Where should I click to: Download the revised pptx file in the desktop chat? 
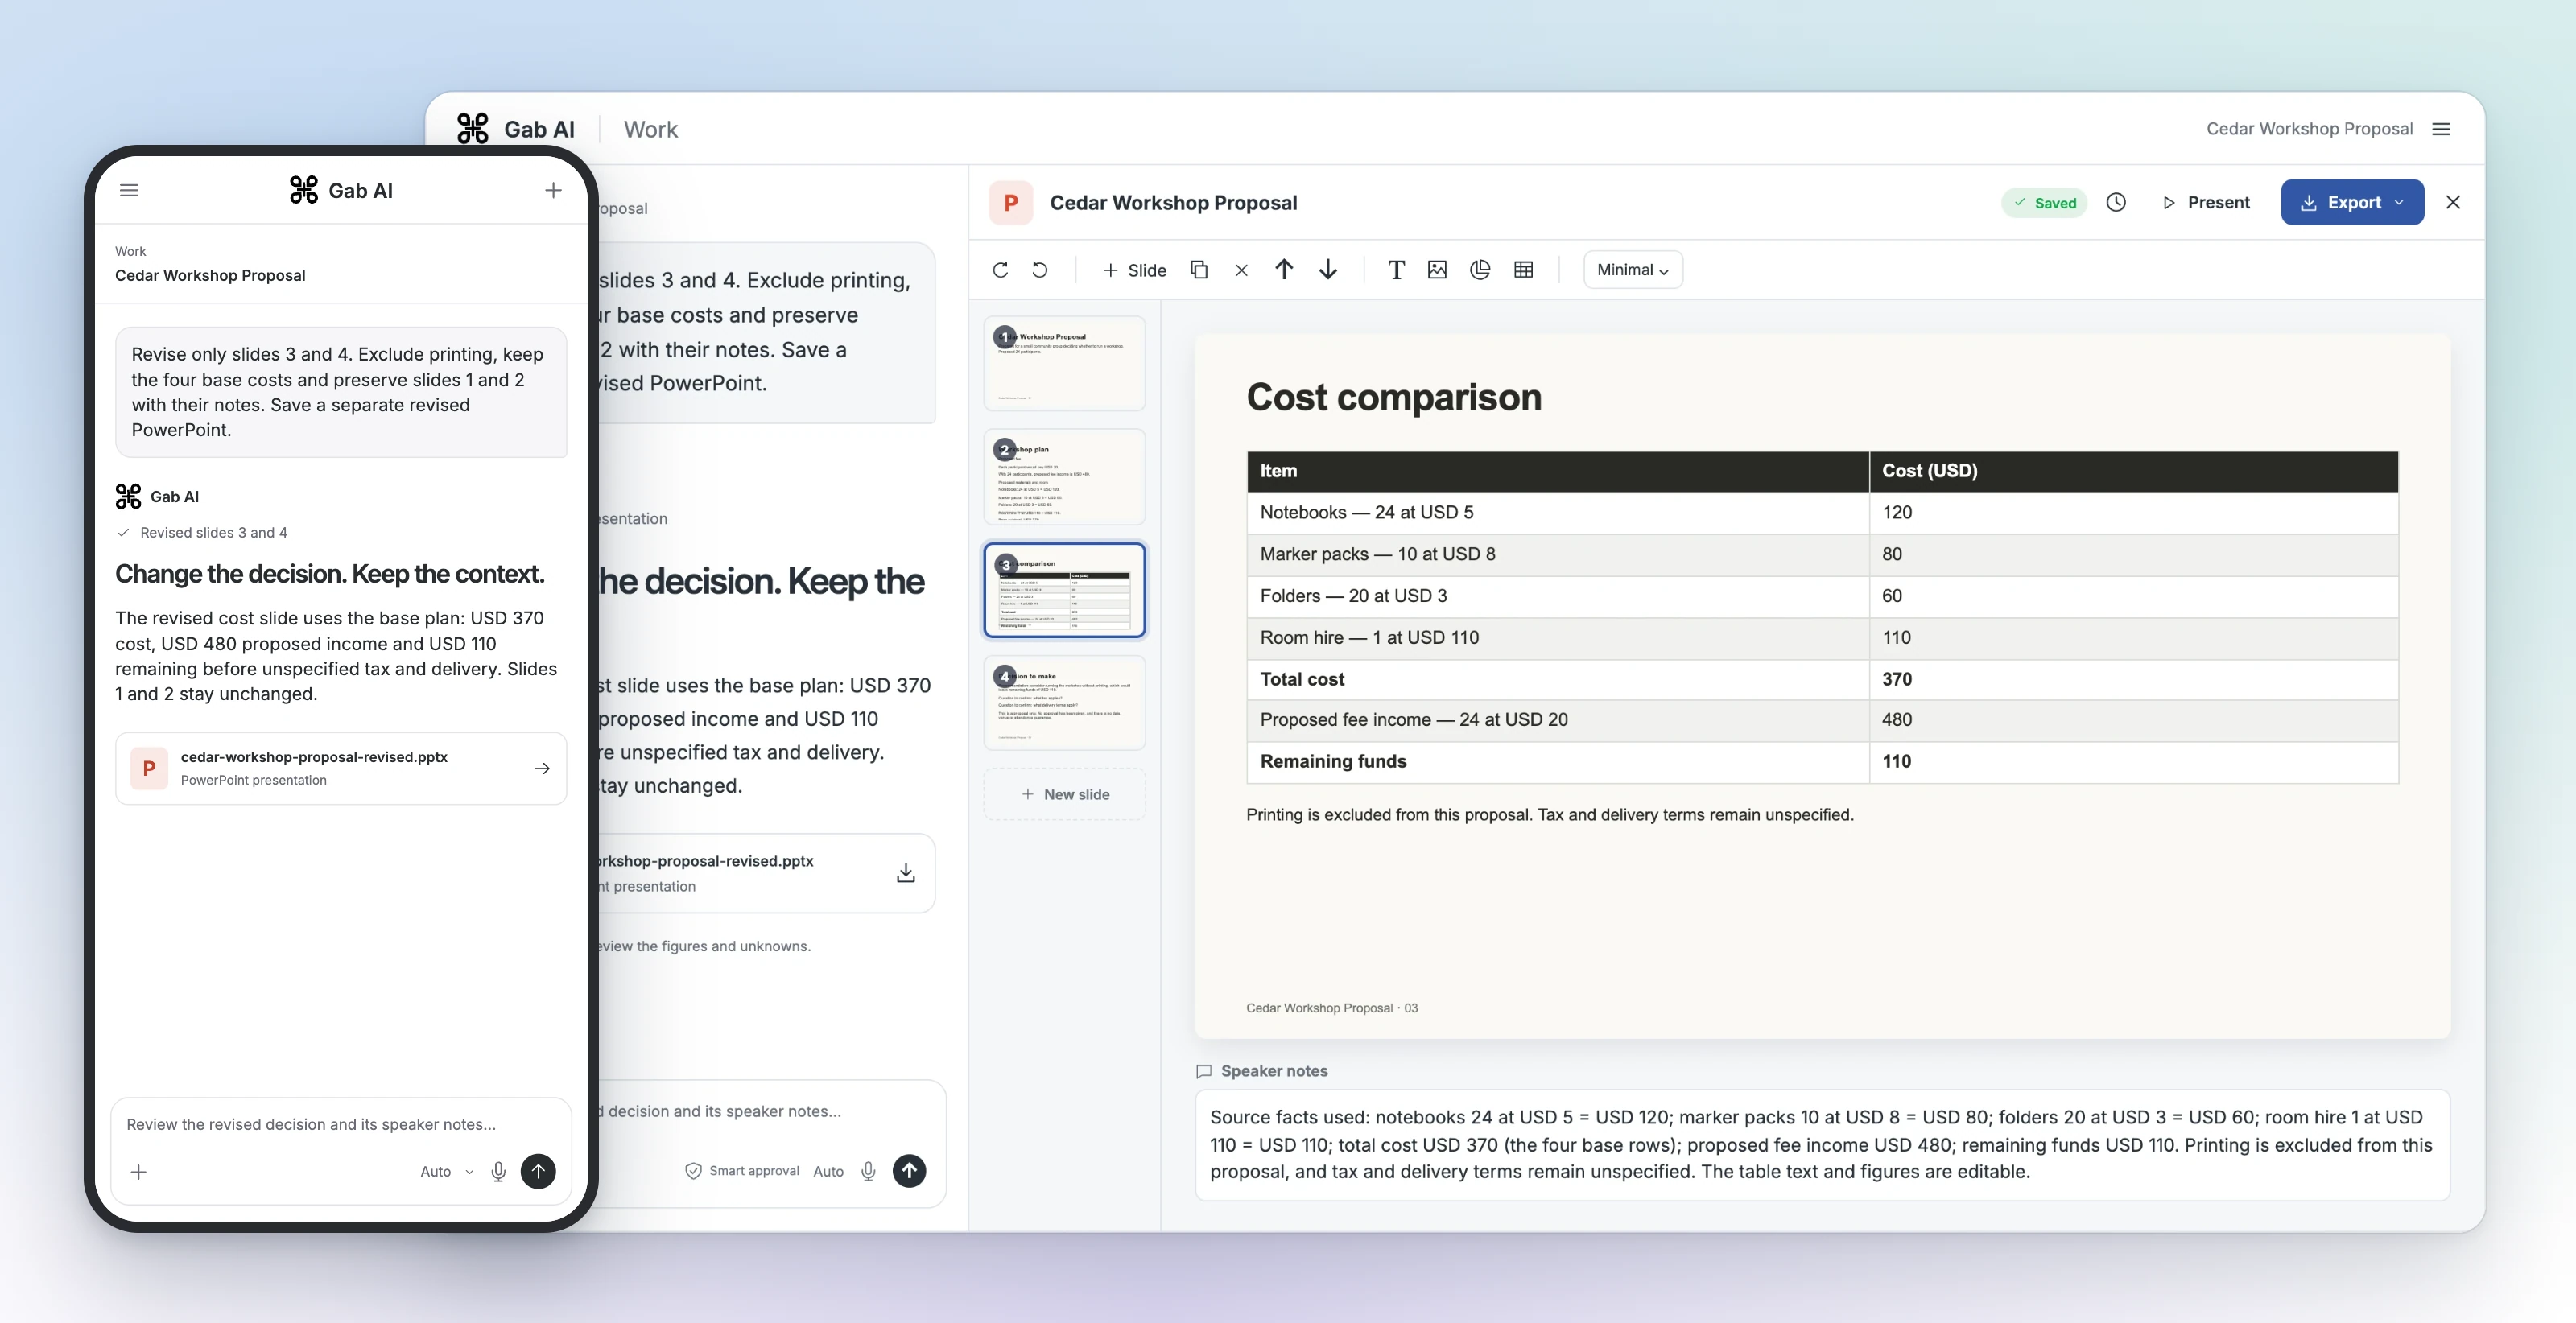(905, 873)
